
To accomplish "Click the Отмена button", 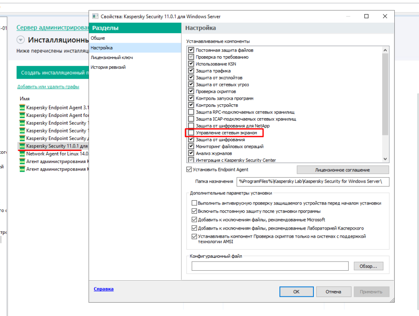I will (333, 292).
